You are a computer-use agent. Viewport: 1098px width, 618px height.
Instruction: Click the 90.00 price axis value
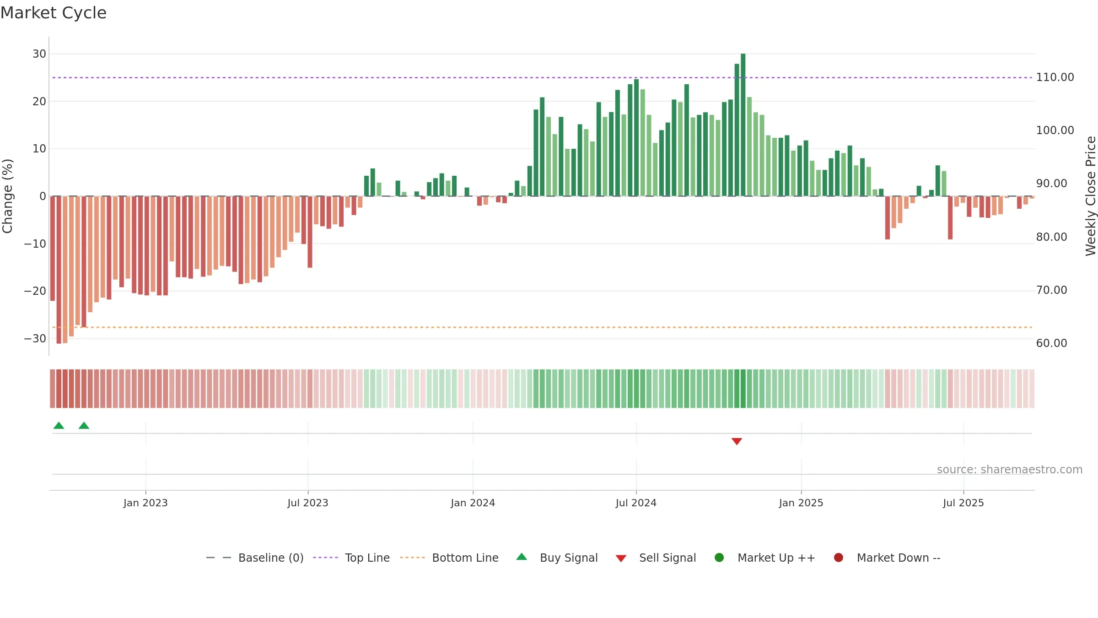point(1051,184)
